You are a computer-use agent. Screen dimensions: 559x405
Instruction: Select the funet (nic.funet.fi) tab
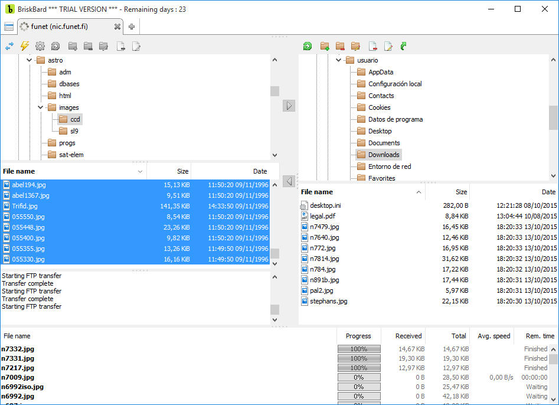[x=70, y=27]
